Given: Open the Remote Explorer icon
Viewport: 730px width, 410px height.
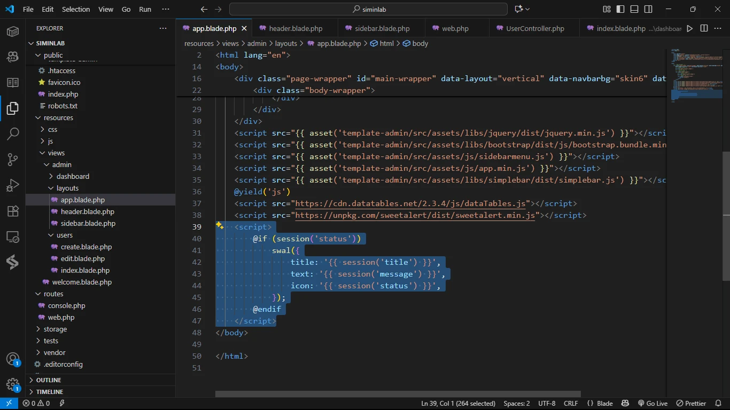Looking at the screenshot, I should [13, 236].
